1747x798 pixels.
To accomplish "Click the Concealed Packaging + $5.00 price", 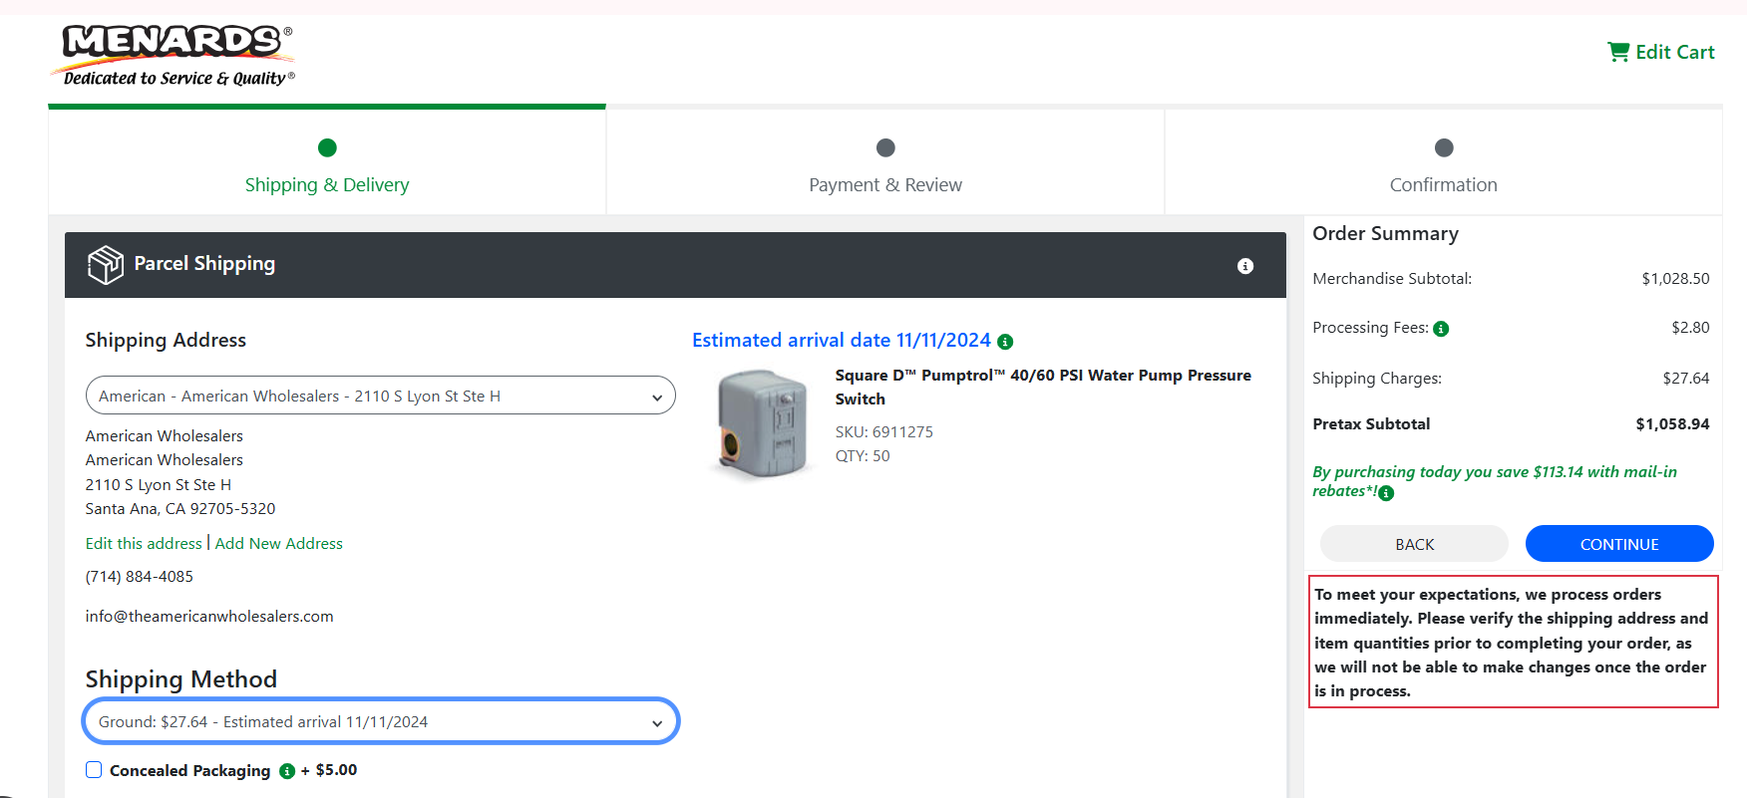I will 329,770.
